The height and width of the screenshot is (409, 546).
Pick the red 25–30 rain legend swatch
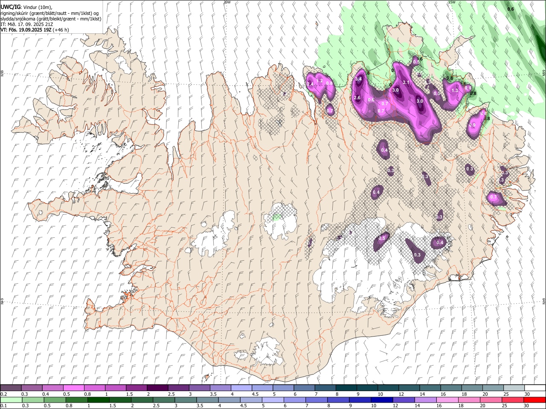512,400
